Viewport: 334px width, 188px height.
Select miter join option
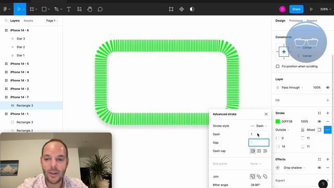[253, 177]
